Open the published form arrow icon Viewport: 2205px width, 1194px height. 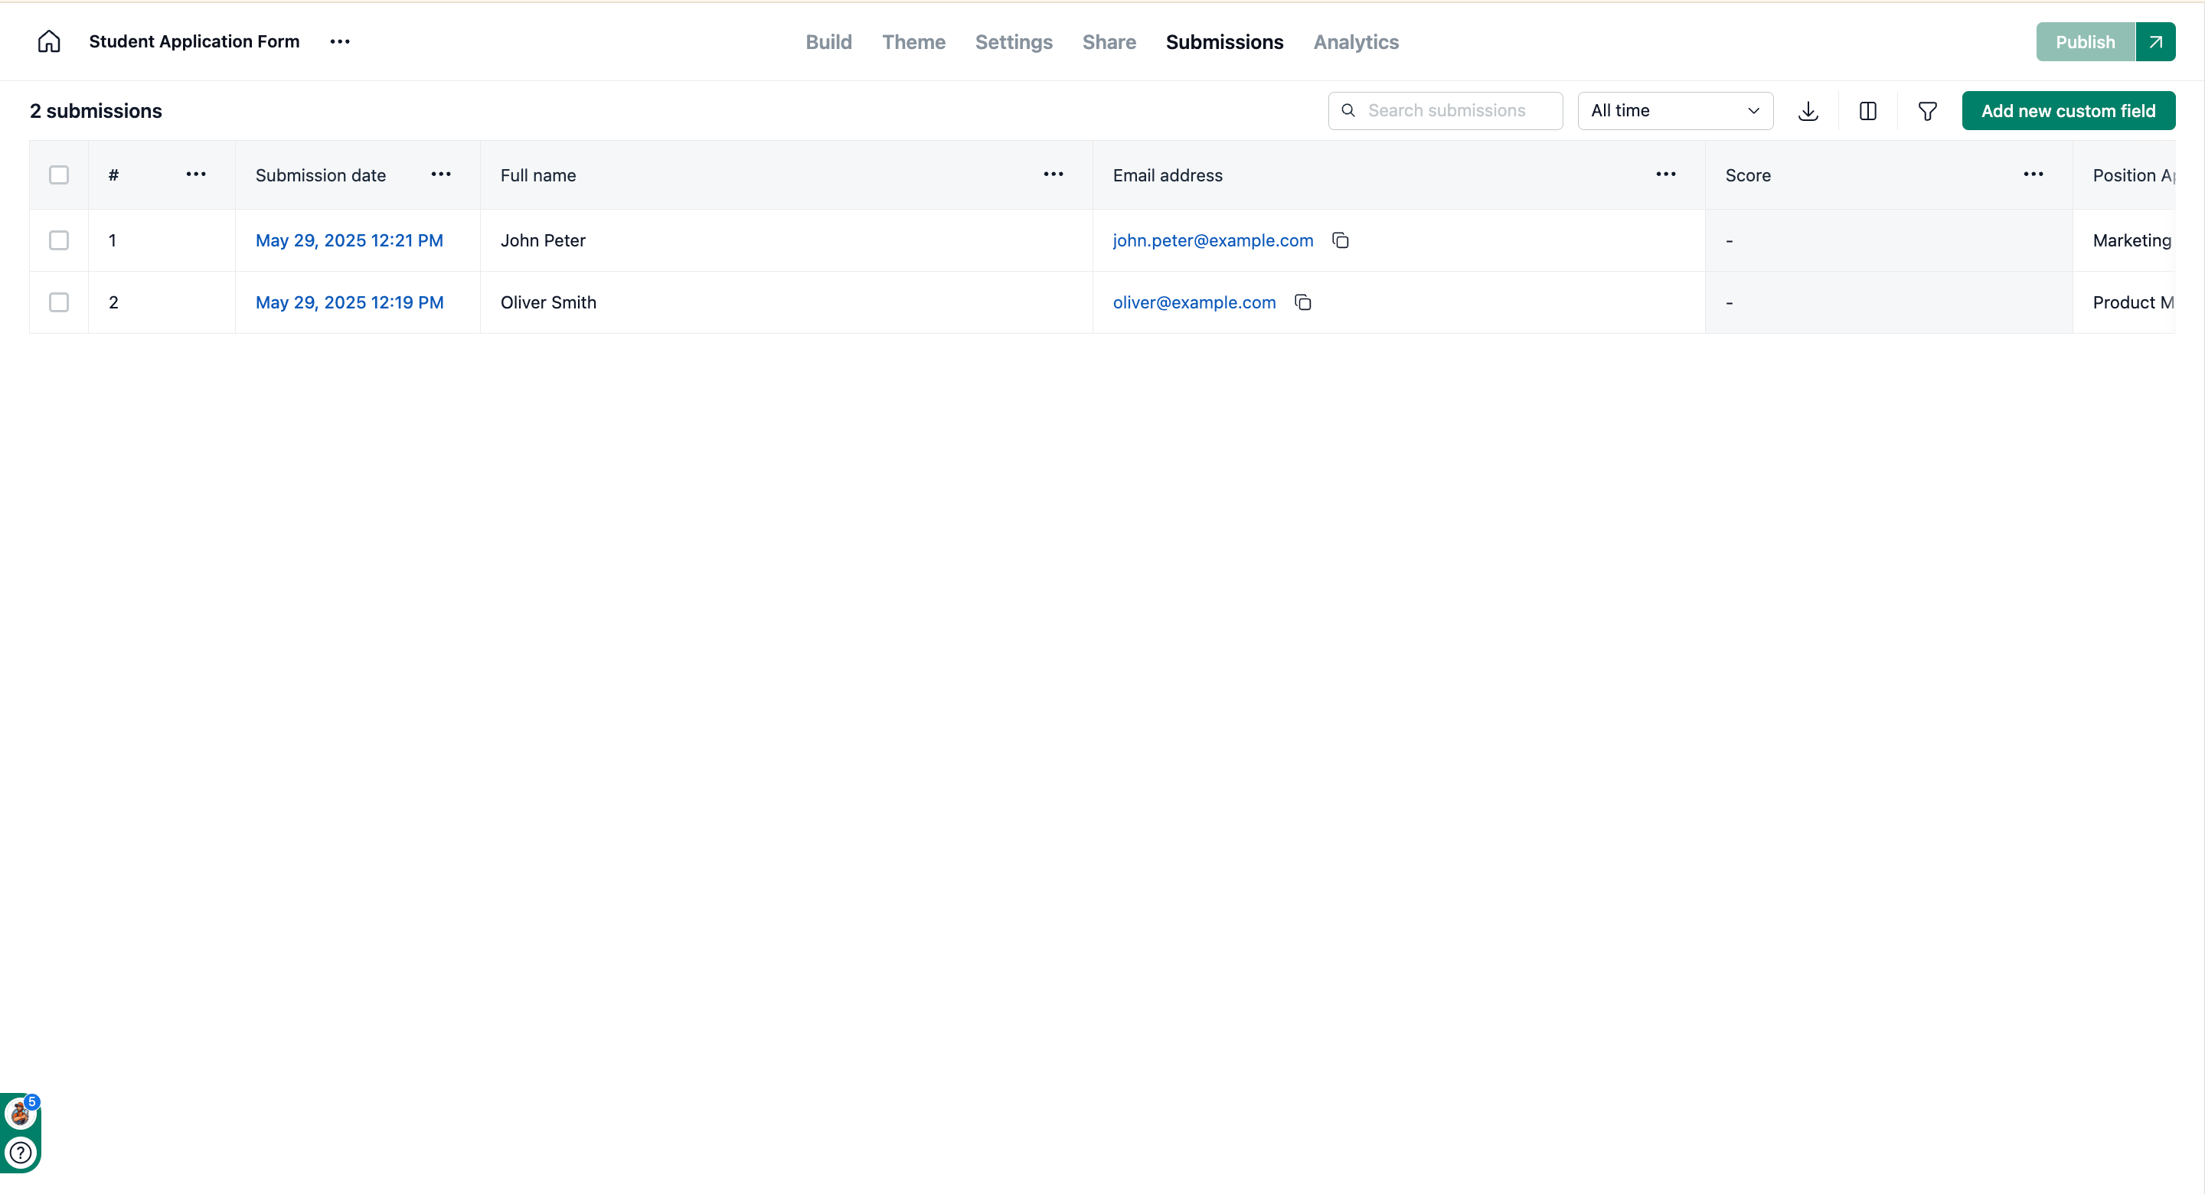2155,41
